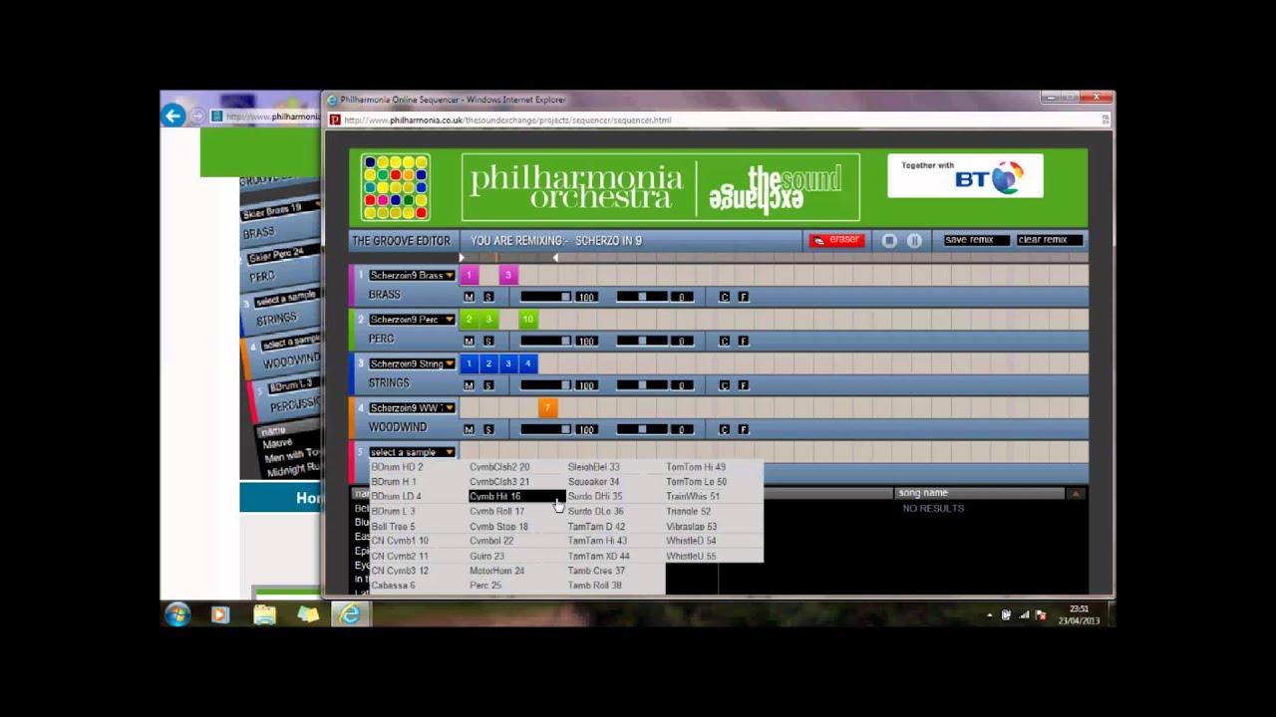
Task: Mute the Woodwind track
Action: coord(469,429)
